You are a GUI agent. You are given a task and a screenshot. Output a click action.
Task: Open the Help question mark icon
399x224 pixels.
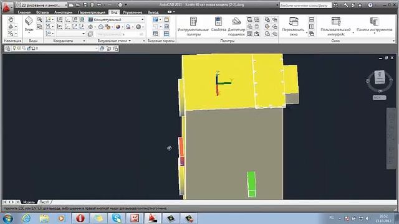coord(370,5)
